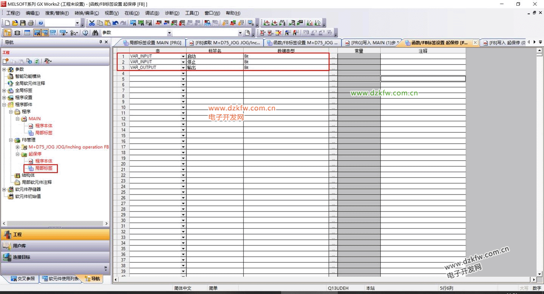Viewport: 544px width, 294px height.
Task: Click the Undo arrow icon
Action: tap(116, 23)
